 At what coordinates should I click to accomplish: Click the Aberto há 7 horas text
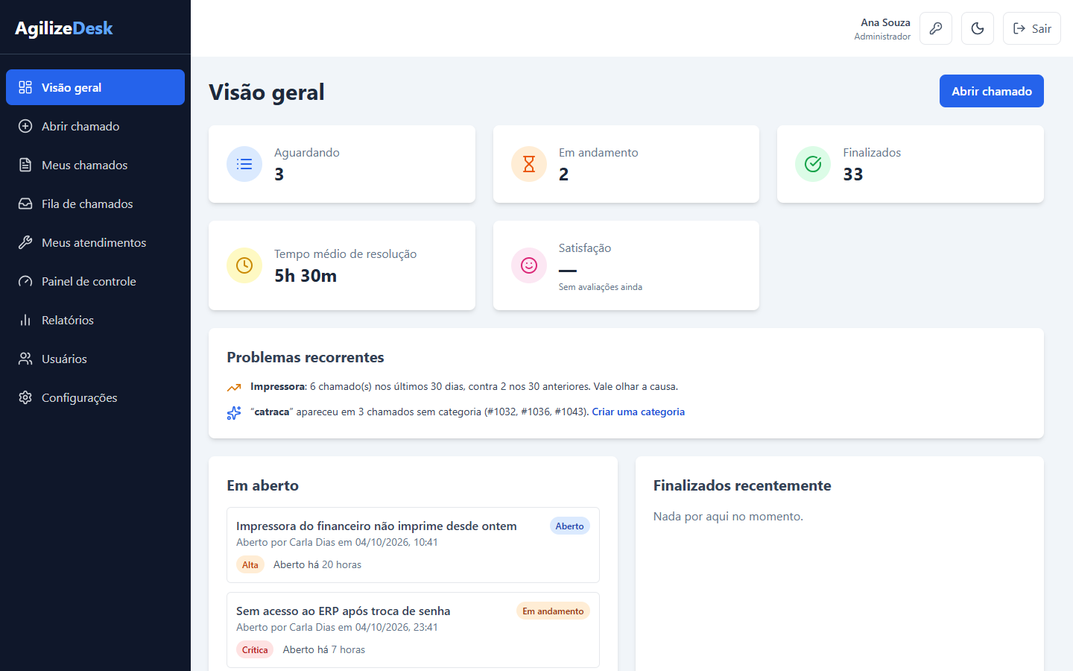point(324,649)
